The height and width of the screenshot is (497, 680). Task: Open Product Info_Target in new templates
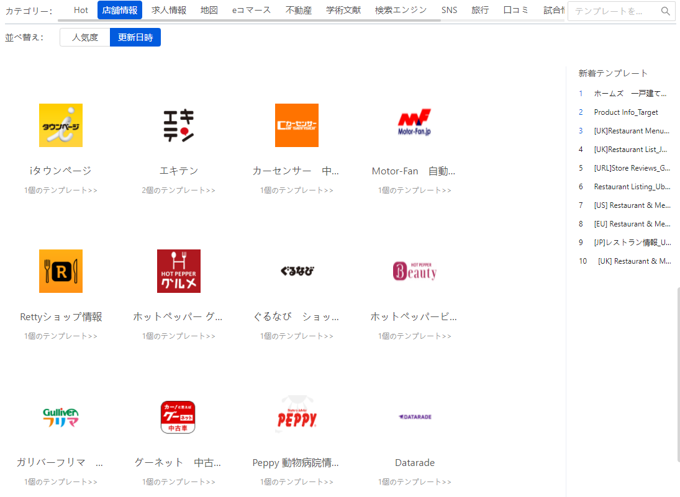pyautogui.click(x=626, y=112)
